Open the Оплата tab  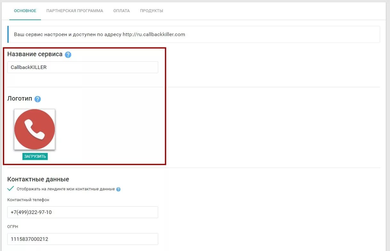pos(121,11)
